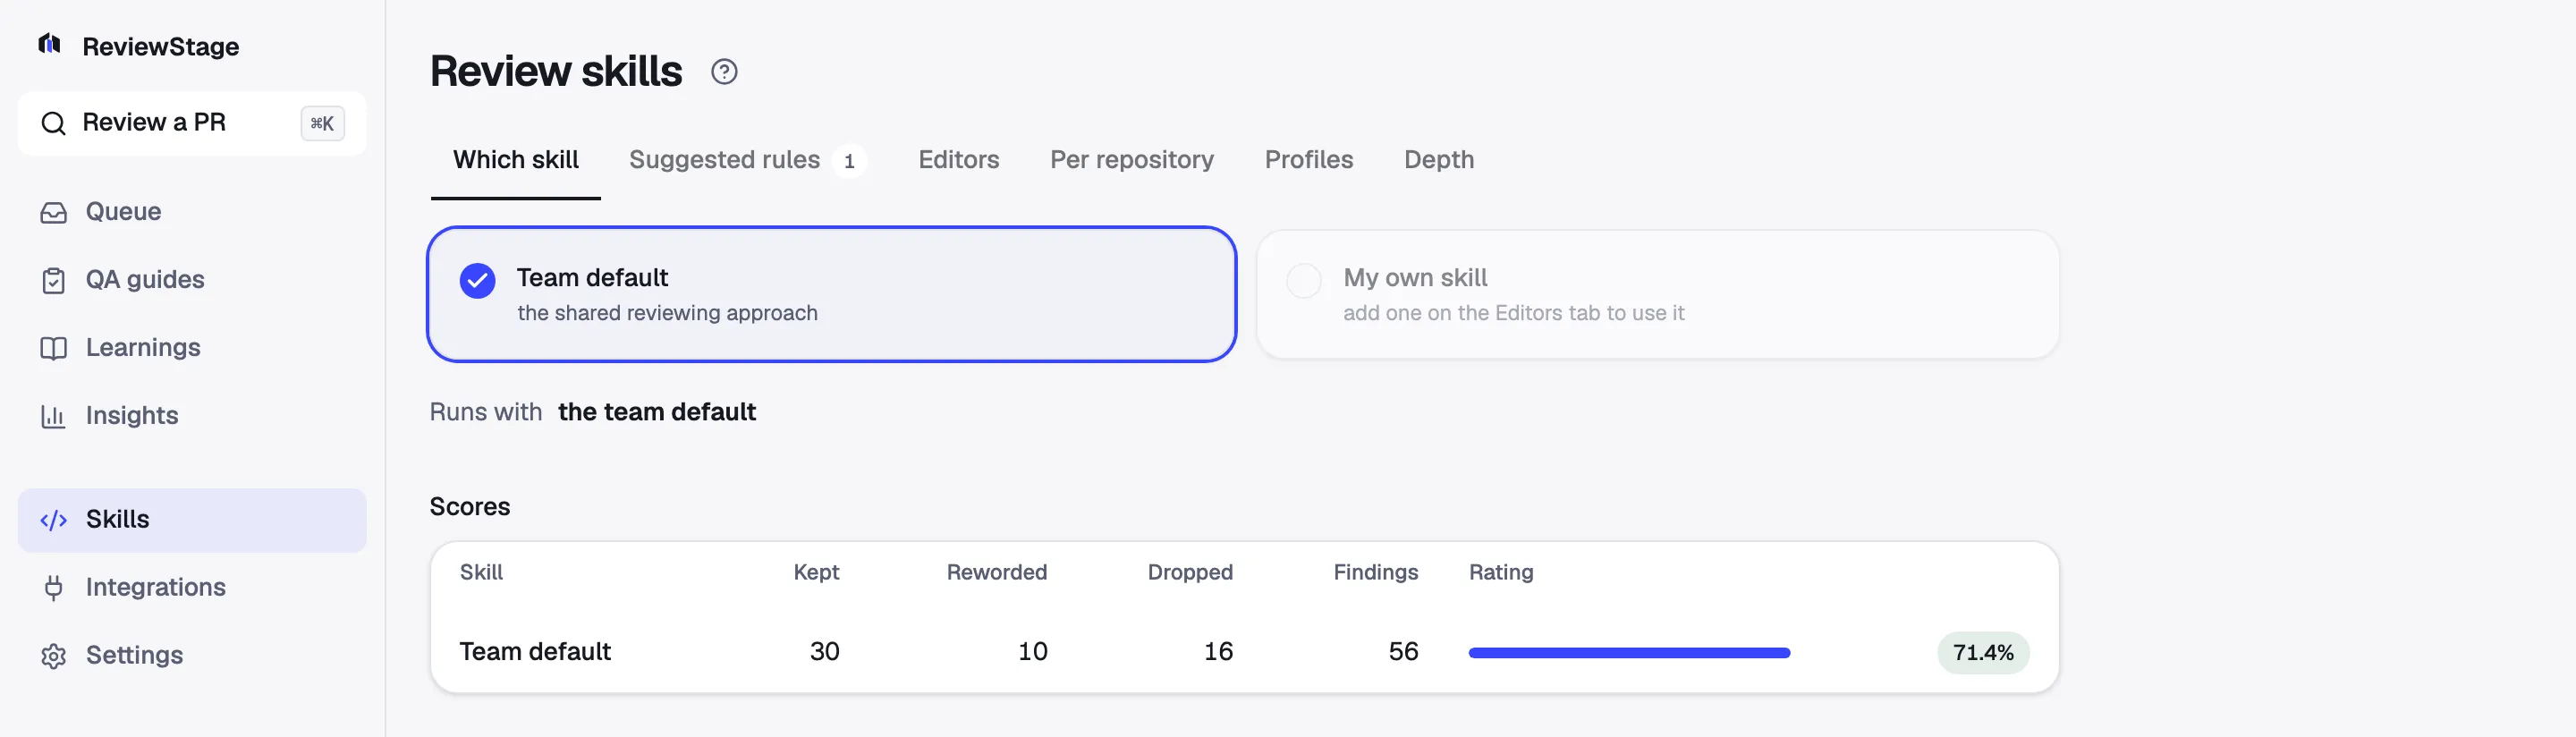Click the ReviewStage logo icon
Screen dimensions: 2576x737
pos(50,44)
